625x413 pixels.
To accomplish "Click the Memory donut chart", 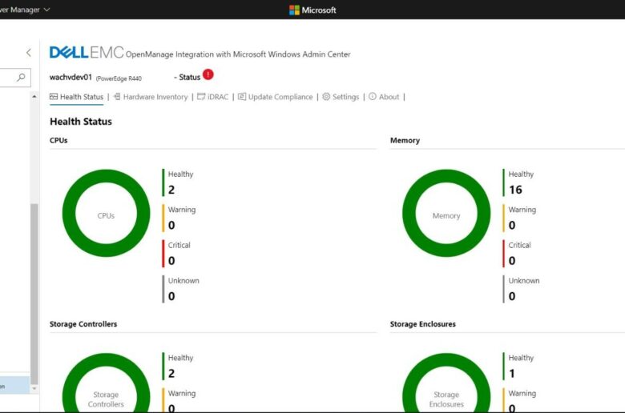I will pyautogui.click(x=446, y=213).
